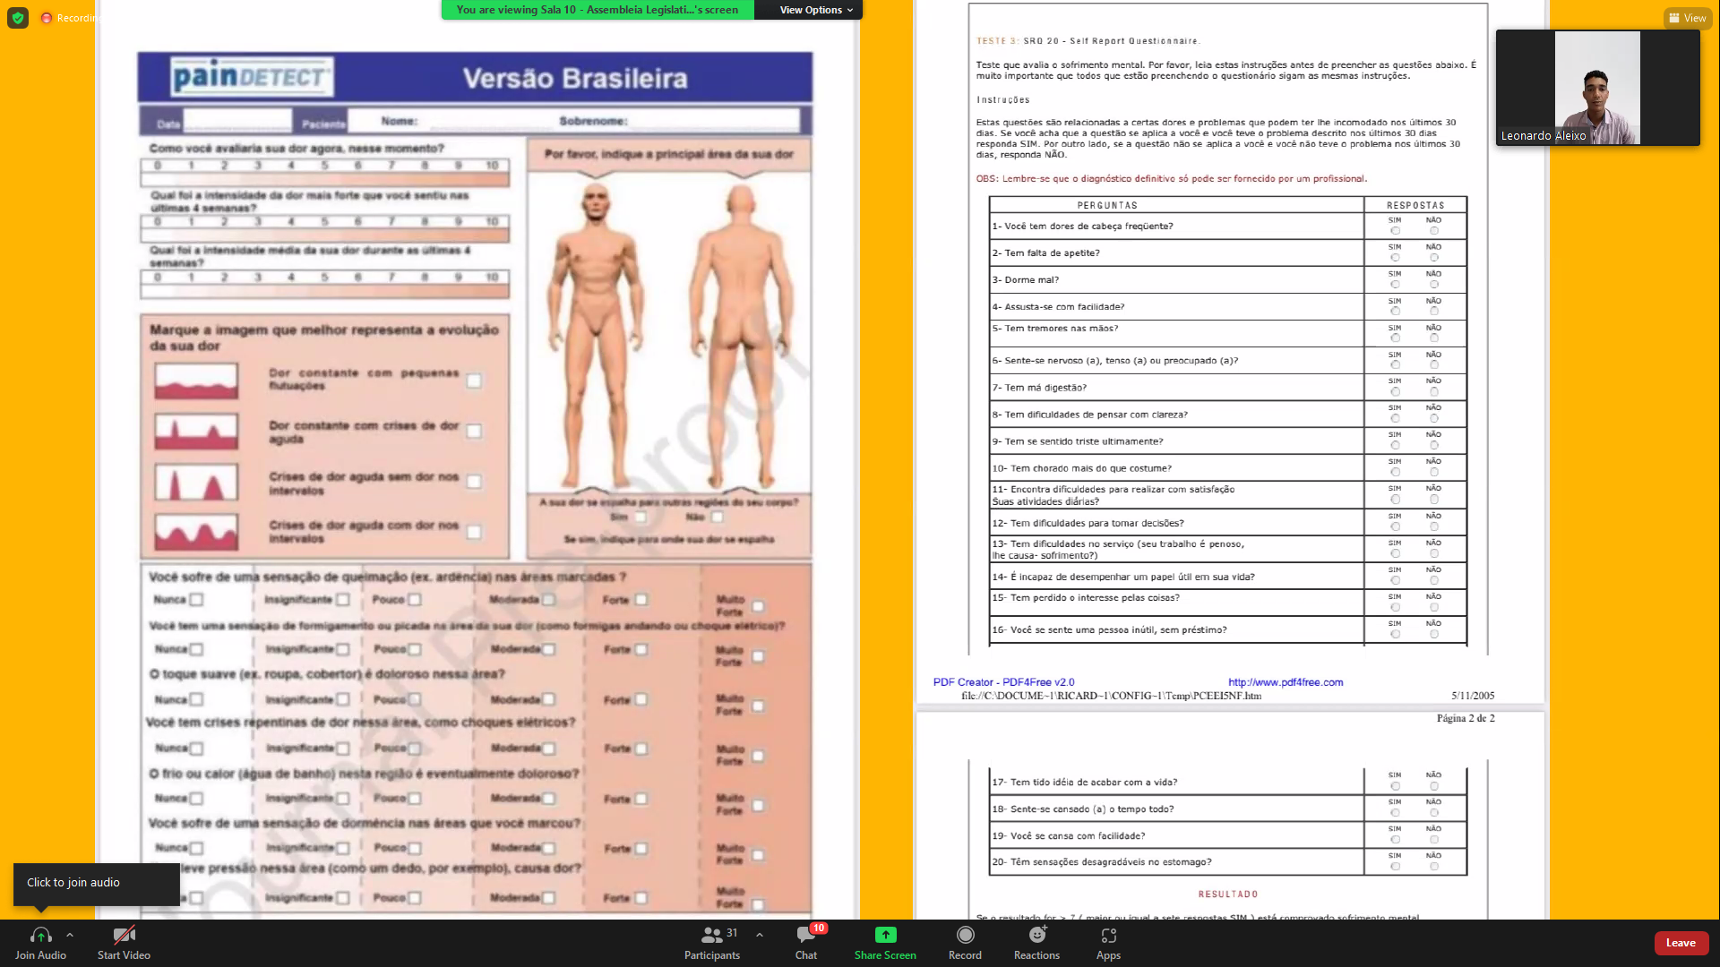Click the red Leave button
Screen dimensions: 1720x967
(1681, 943)
